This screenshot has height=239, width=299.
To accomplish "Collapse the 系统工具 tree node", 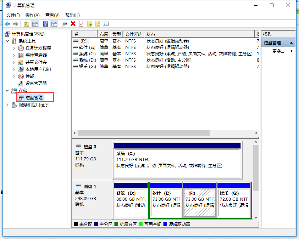I will coord(8,41).
